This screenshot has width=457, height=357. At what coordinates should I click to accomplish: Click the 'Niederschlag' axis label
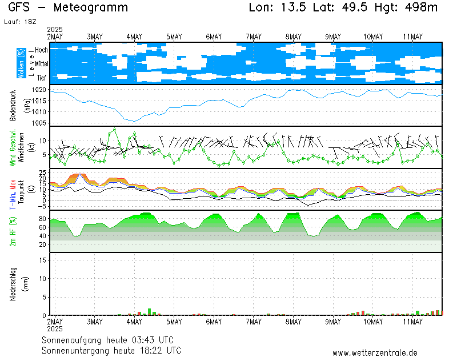pos(13,284)
